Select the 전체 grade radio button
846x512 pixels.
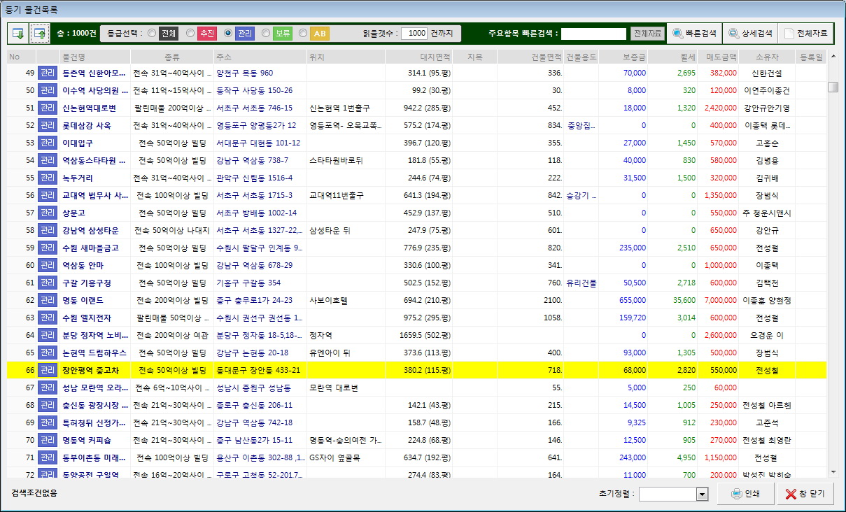click(152, 33)
